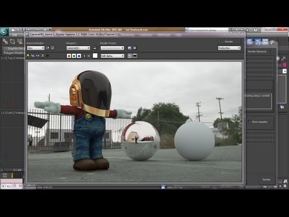Image resolution: width=289 pixels, height=217 pixels.
Task: Open the 3ds Max application menu logo
Action: pos(4,32)
